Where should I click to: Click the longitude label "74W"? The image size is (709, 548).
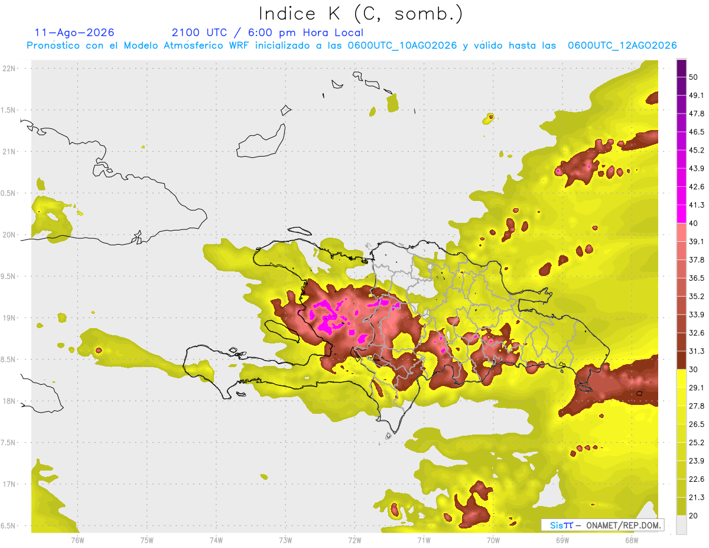(x=216, y=540)
